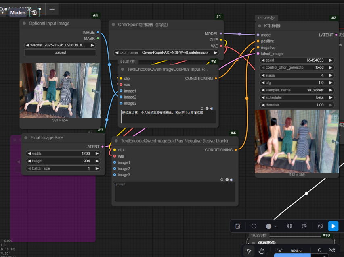Click the upload button
Viewport: 344px width, 257px height.
click(60, 53)
